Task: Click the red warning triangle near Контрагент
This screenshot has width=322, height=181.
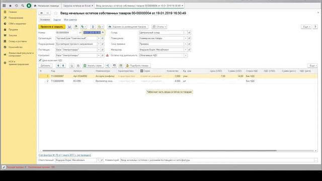Action: [107, 55]
